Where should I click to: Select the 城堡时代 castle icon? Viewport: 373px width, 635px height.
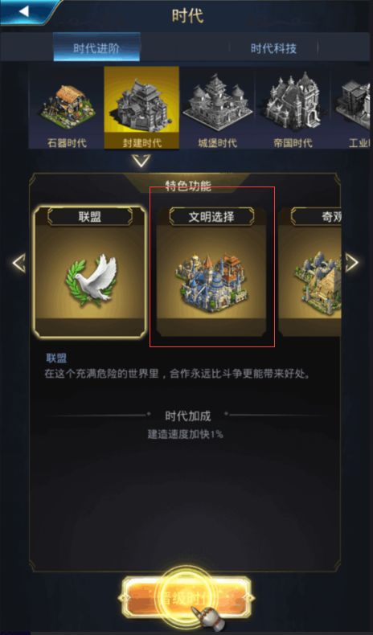pos(217,103)
